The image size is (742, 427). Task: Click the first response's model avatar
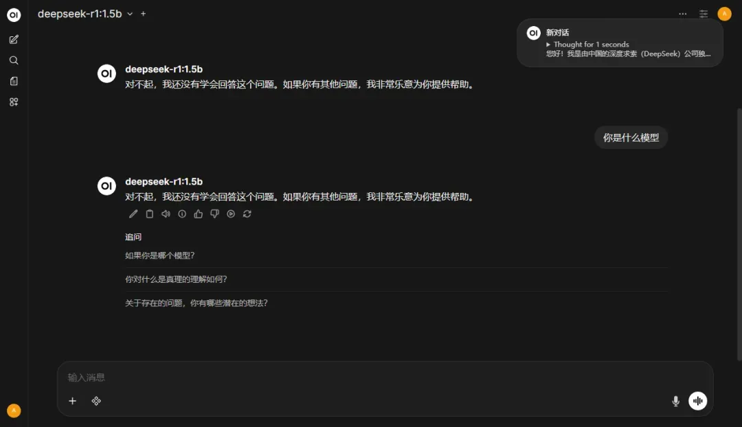pos(106,73)
